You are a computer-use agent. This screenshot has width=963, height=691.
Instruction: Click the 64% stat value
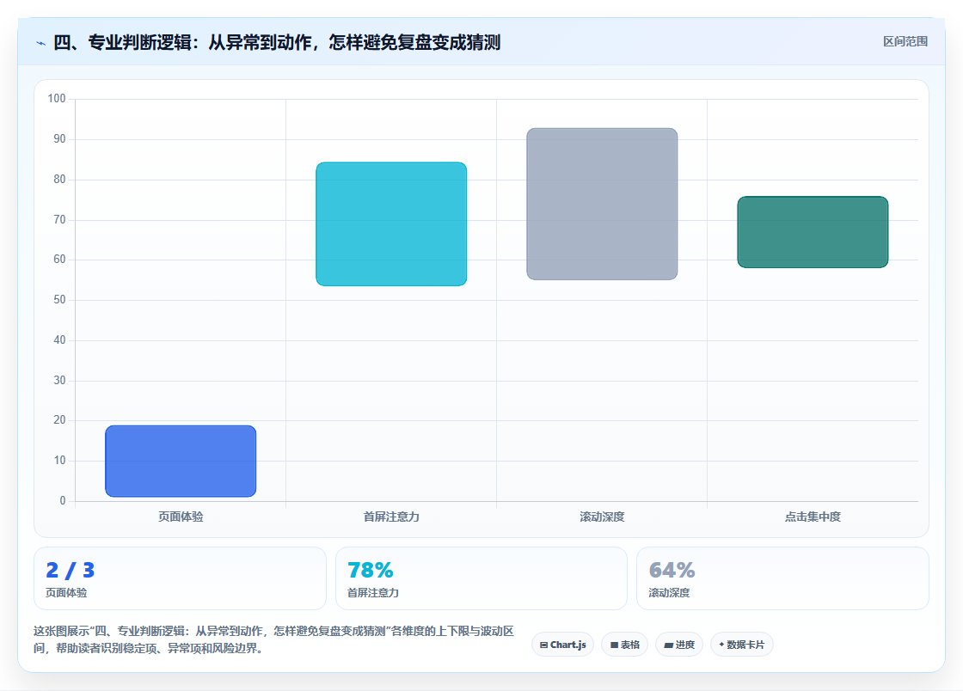(x=672, y=570)
